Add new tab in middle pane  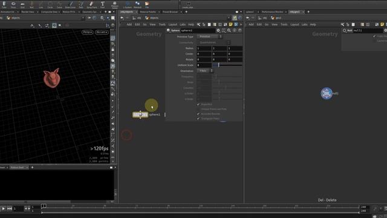coord(186,12)
